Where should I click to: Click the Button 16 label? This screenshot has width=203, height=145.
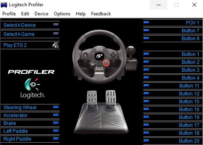coord(189,110)
